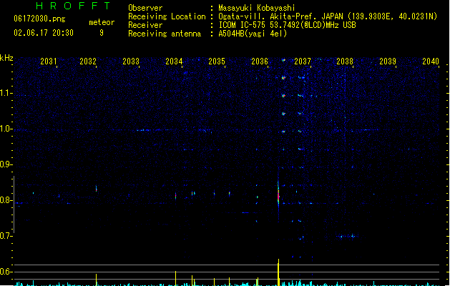450x286 pixels.
Task: Click the 2032 time marker
Action: coord(88,61)
